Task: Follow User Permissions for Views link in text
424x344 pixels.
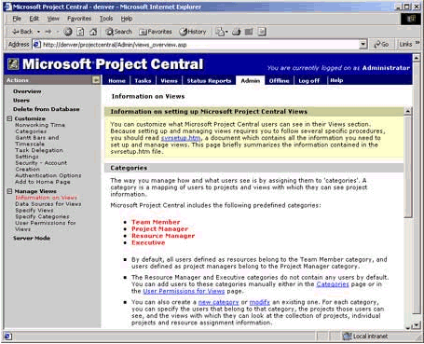Action: (x=184, y=291)
